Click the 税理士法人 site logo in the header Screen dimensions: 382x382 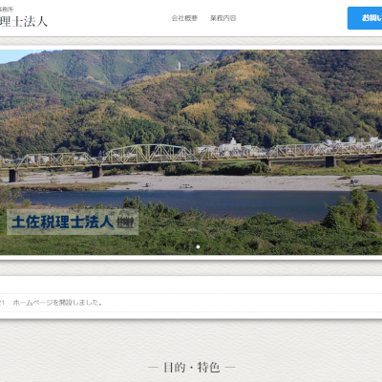[x=24, y=22]
